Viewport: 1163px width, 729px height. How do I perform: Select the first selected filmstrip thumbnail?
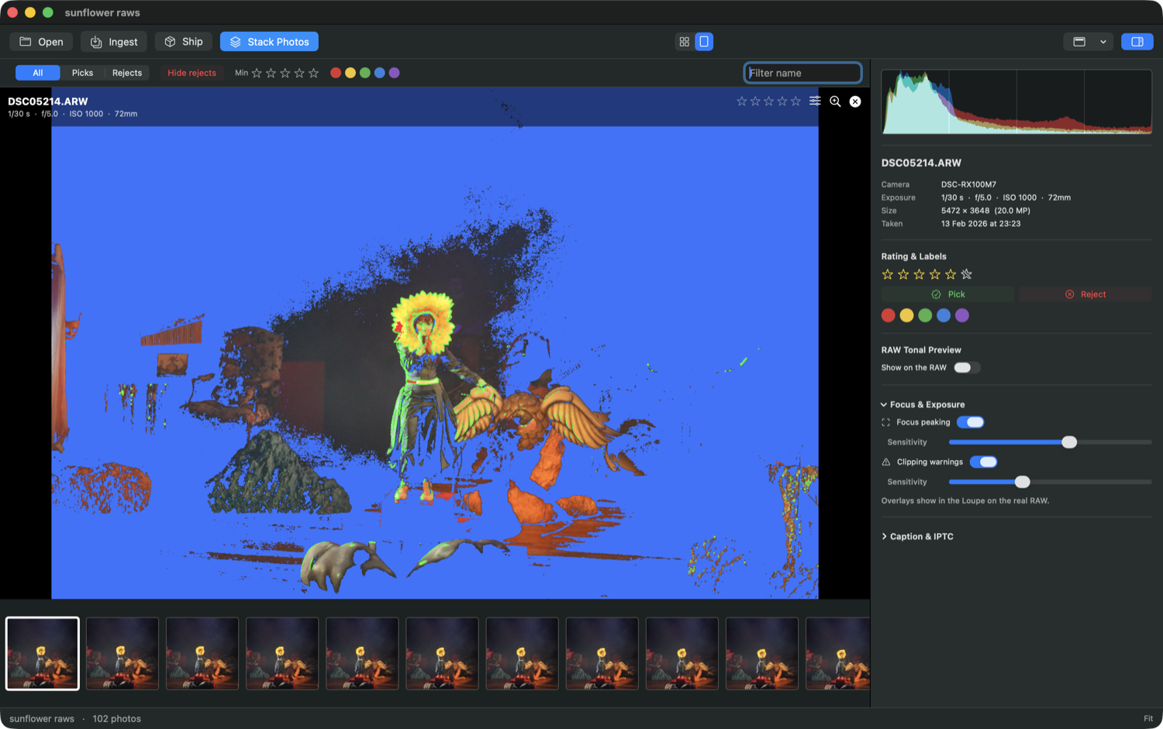(x=43, y=653)
